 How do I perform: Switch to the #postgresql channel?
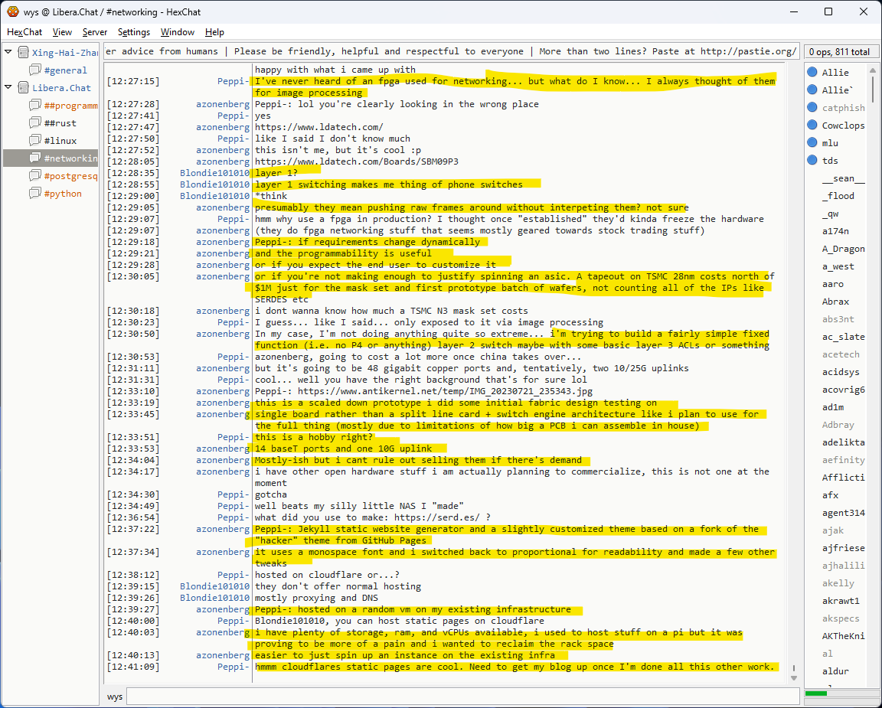[70, 176]
